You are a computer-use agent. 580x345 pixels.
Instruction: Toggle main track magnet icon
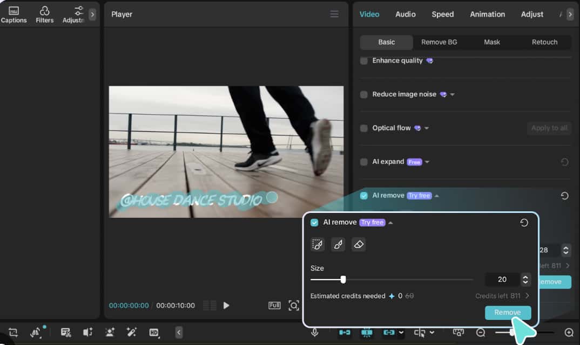345,333
